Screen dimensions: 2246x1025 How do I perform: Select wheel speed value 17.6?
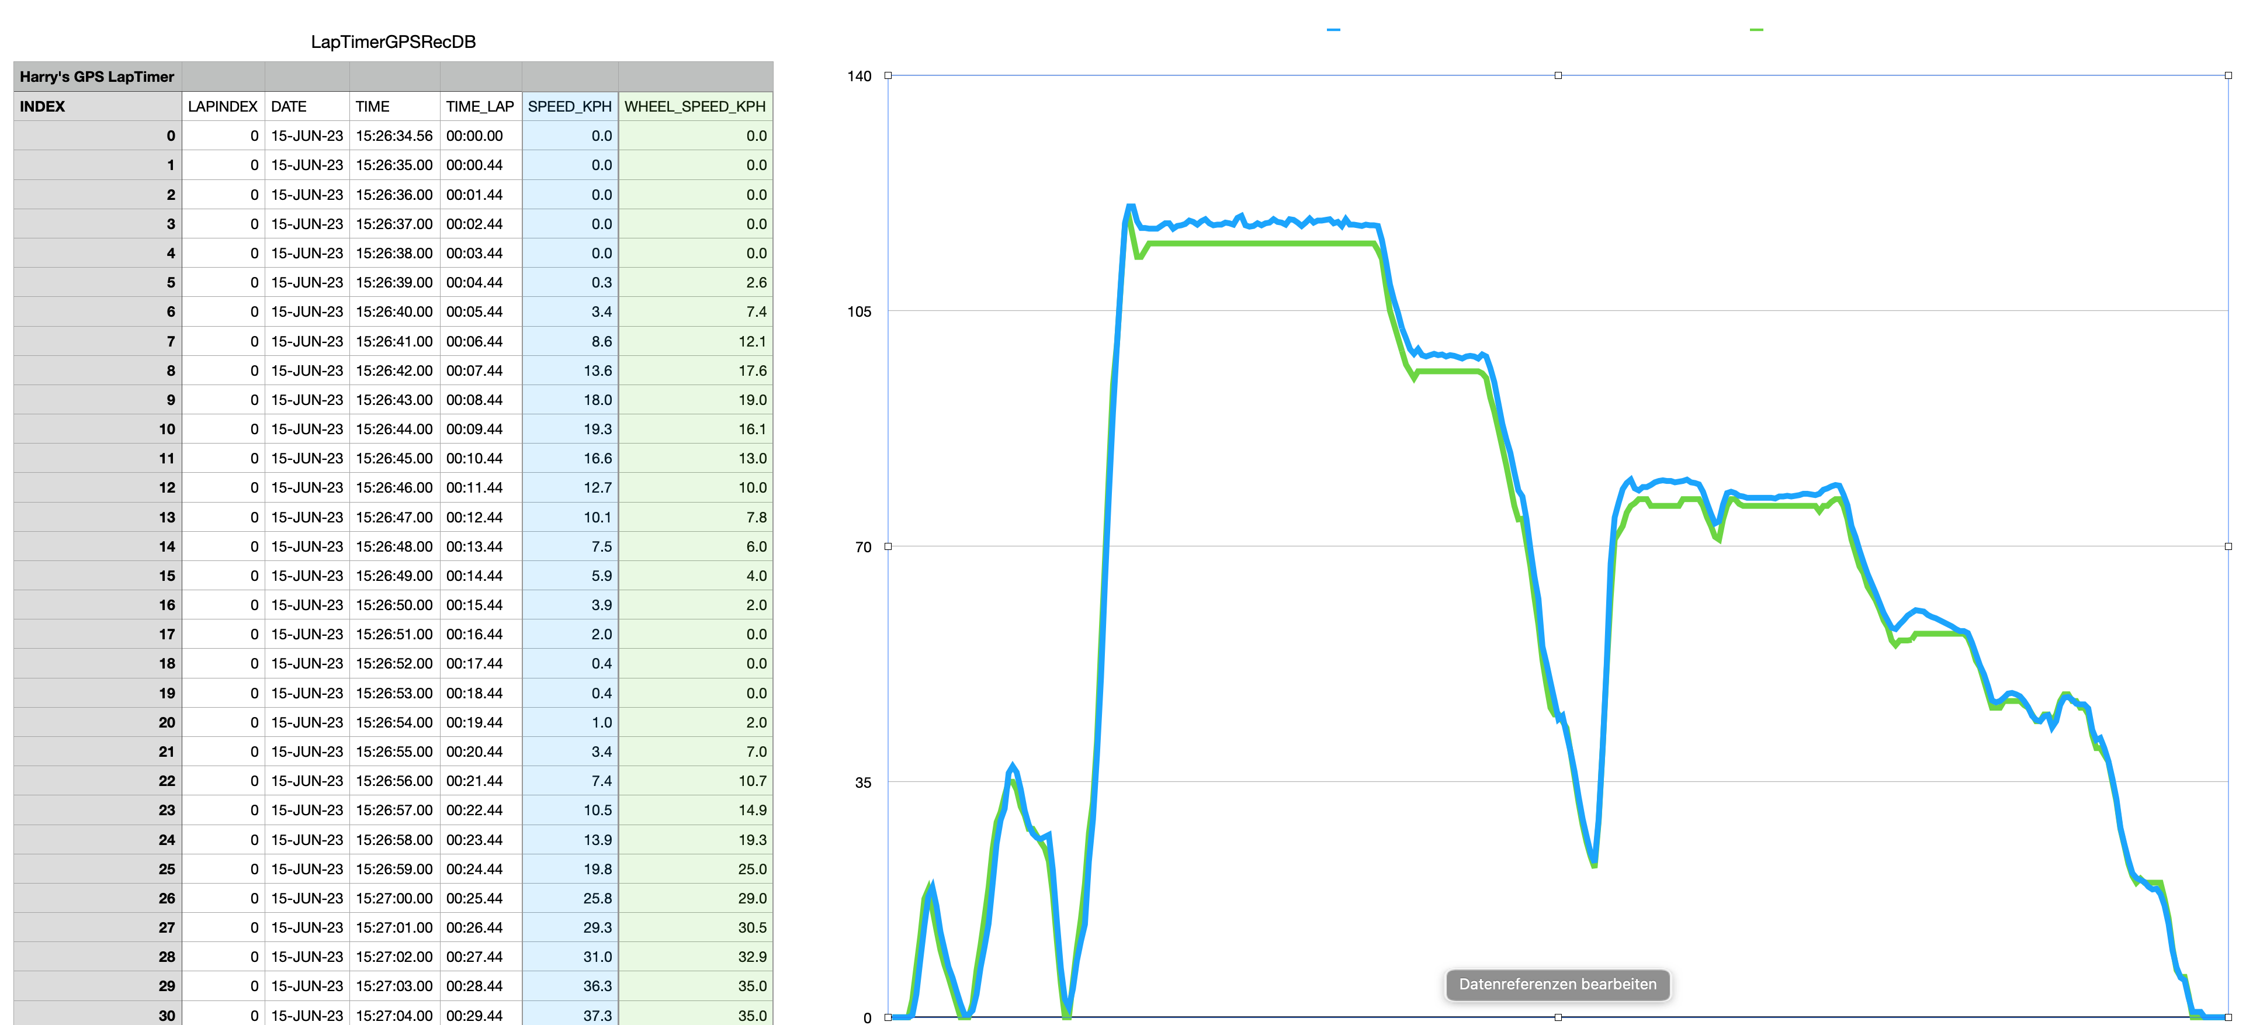pos(696,370)
